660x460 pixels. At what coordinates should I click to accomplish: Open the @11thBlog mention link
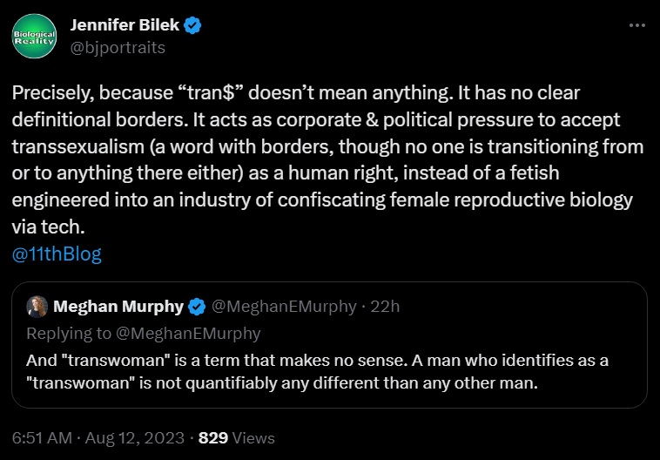[x=57, y=254]
